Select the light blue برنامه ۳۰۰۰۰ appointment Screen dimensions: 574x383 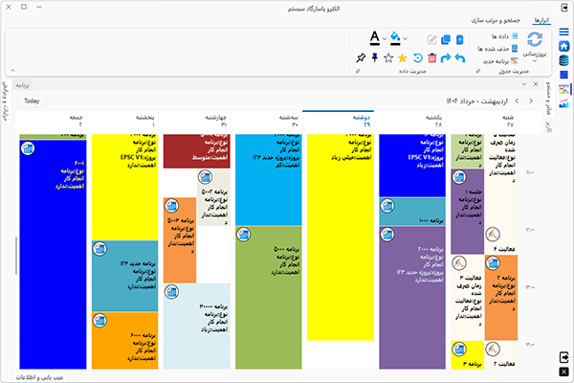[x=197, y=327]
